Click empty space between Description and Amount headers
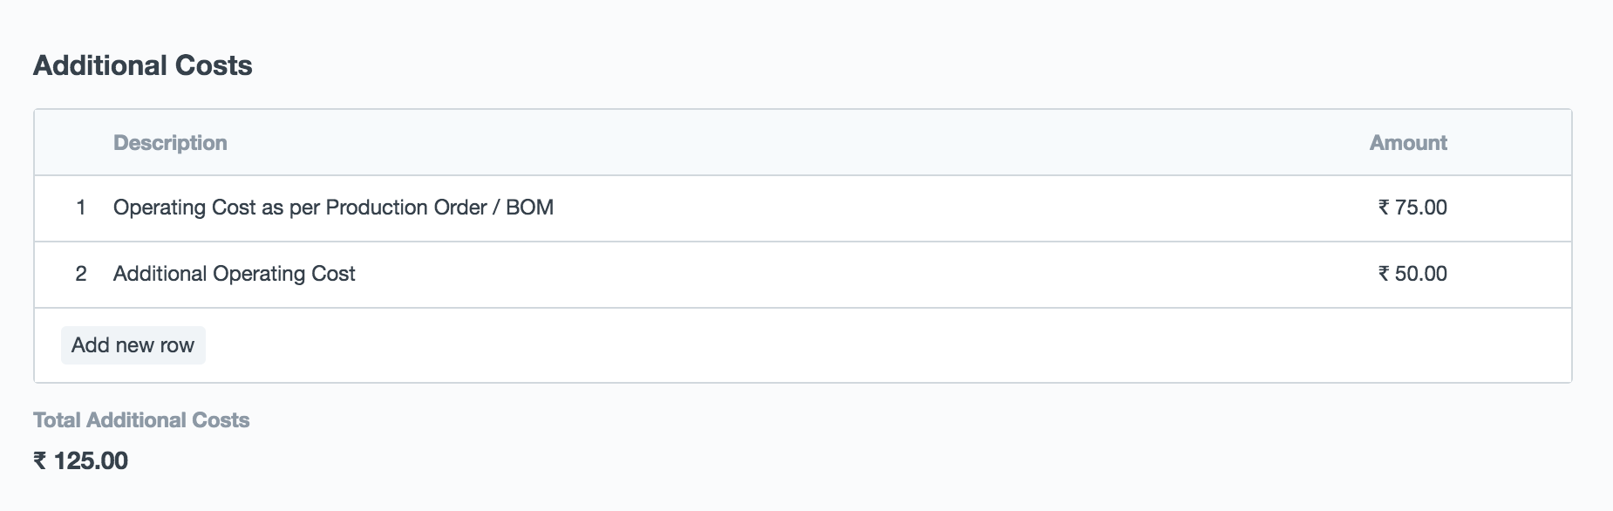The width and height of the screenshot is (1613, 511). (x=785, y=143)
